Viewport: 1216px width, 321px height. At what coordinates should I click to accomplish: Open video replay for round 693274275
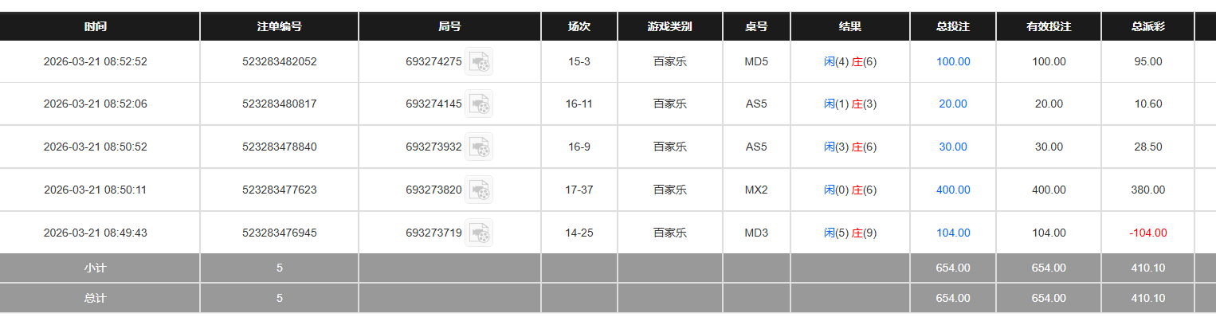[x=479, y=62]
